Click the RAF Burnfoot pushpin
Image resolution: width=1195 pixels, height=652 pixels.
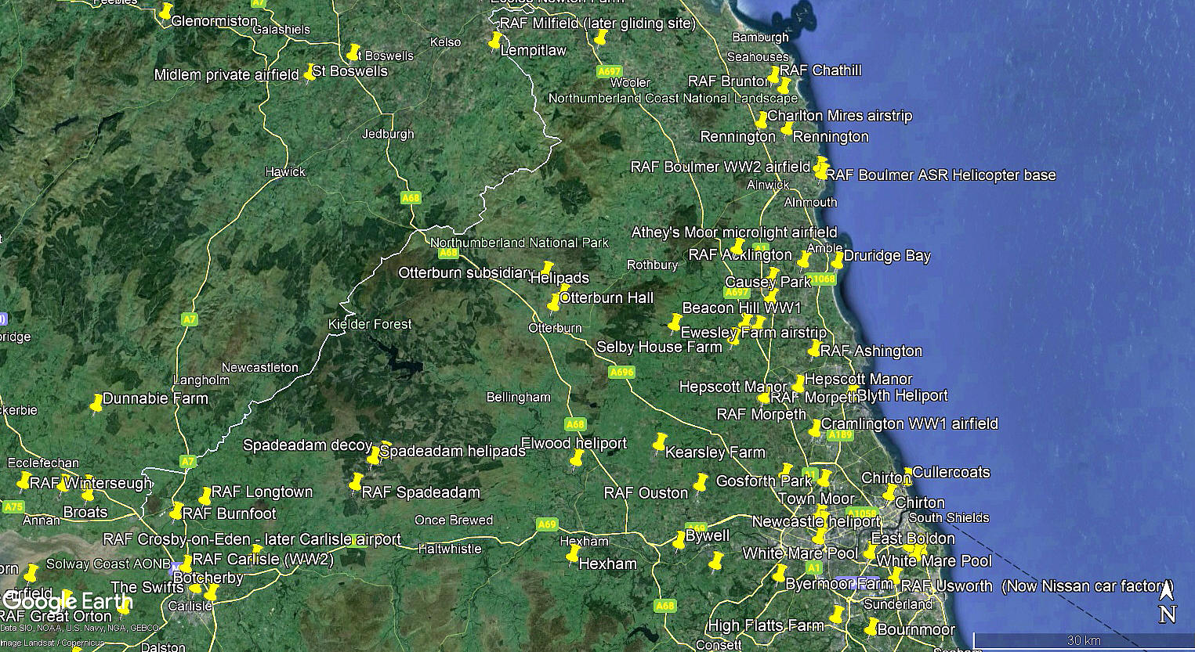point(176,512)
